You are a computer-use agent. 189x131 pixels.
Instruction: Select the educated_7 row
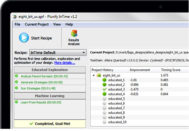(139, 108)
